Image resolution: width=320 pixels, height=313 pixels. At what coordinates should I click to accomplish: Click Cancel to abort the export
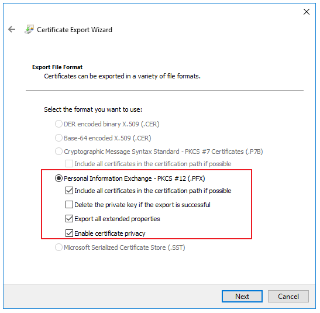288,296
